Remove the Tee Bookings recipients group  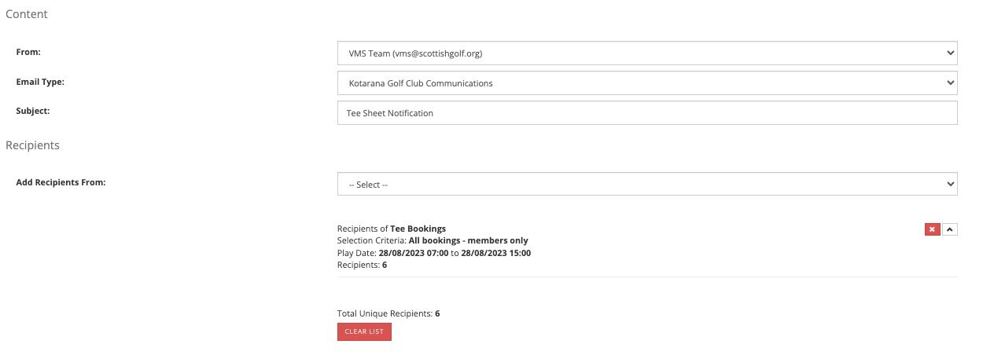pyautogui.click(x=932, y=229)
